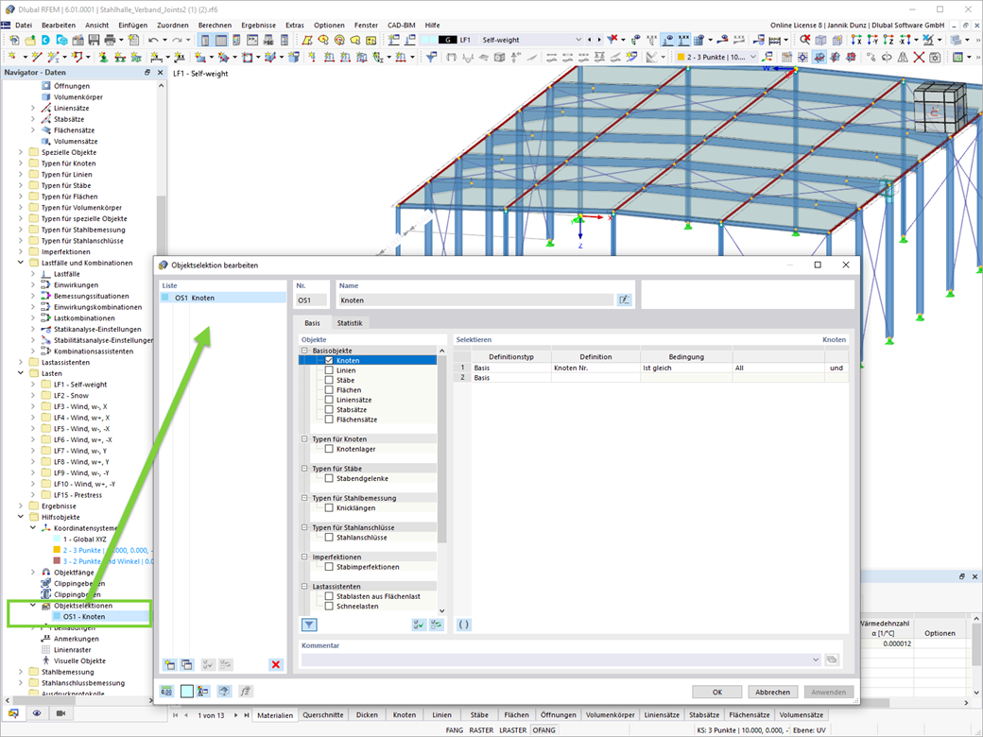983x737 pixels.
Task: Click the RASTER status bar toggle
Action: (481, 730)
